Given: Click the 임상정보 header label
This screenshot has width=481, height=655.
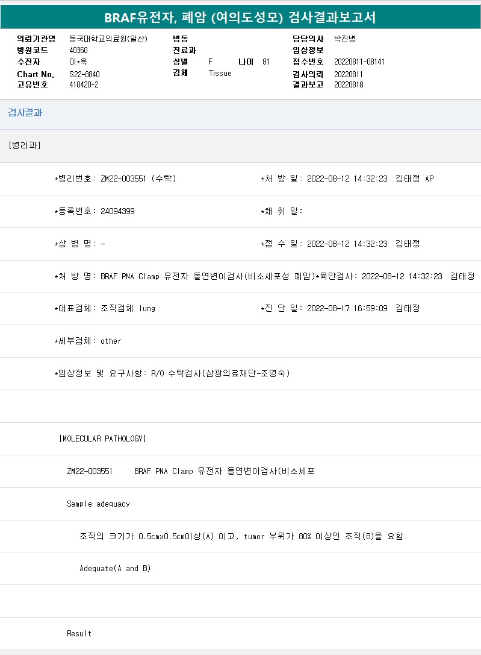Looking at the screenshot, I should 308,50.
